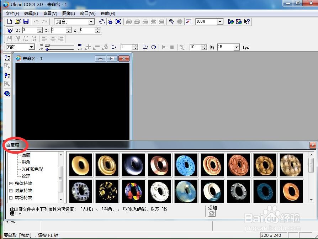Click the reverse loop arrow icon
Screen dimensions: 318x239
[x=114, y=47]
